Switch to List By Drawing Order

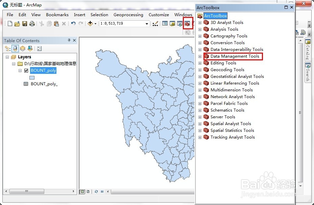coord(8,48)
